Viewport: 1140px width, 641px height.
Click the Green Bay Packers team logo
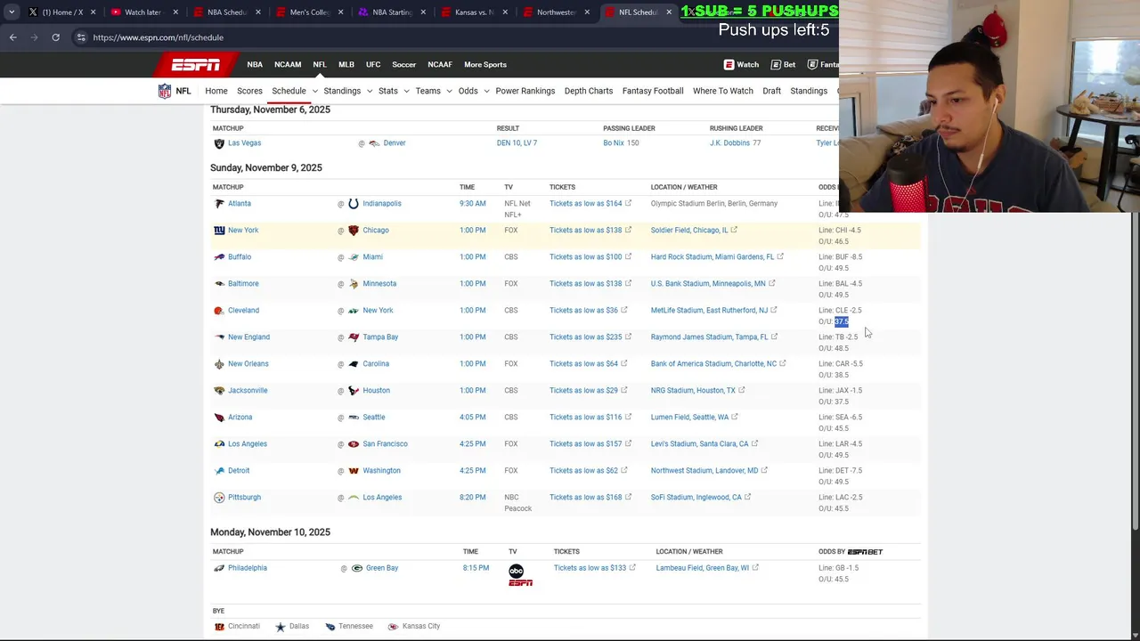coord(357,568)
